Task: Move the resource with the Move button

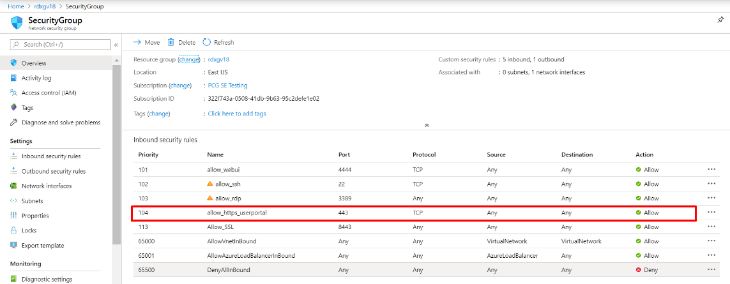Action: tap(146, 42)
